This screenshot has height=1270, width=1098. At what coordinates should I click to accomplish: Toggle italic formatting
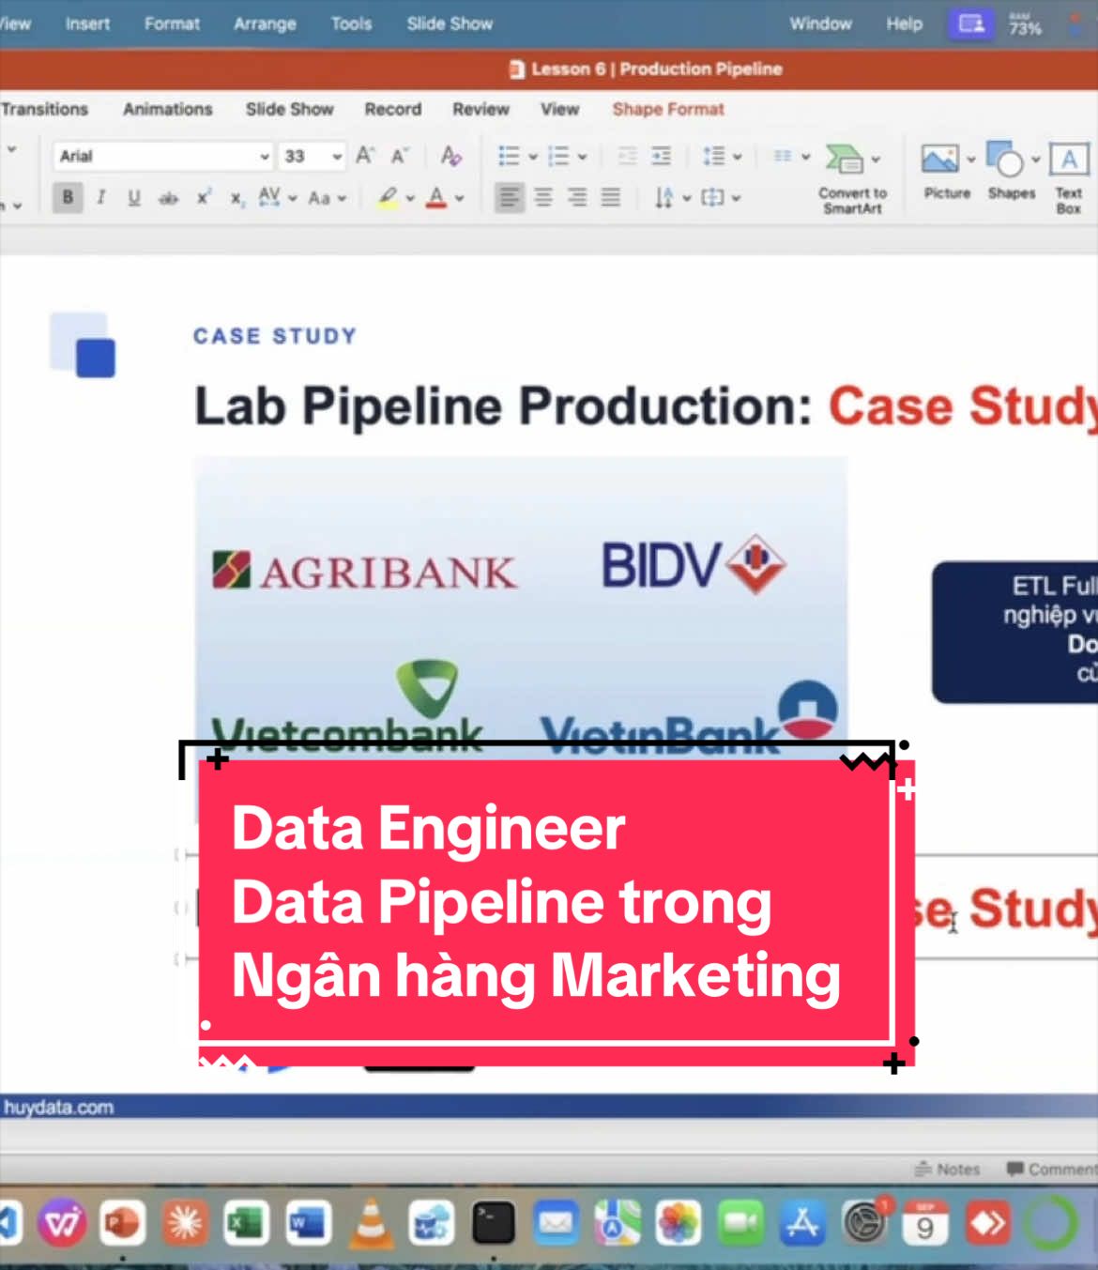tap(100, 197)
